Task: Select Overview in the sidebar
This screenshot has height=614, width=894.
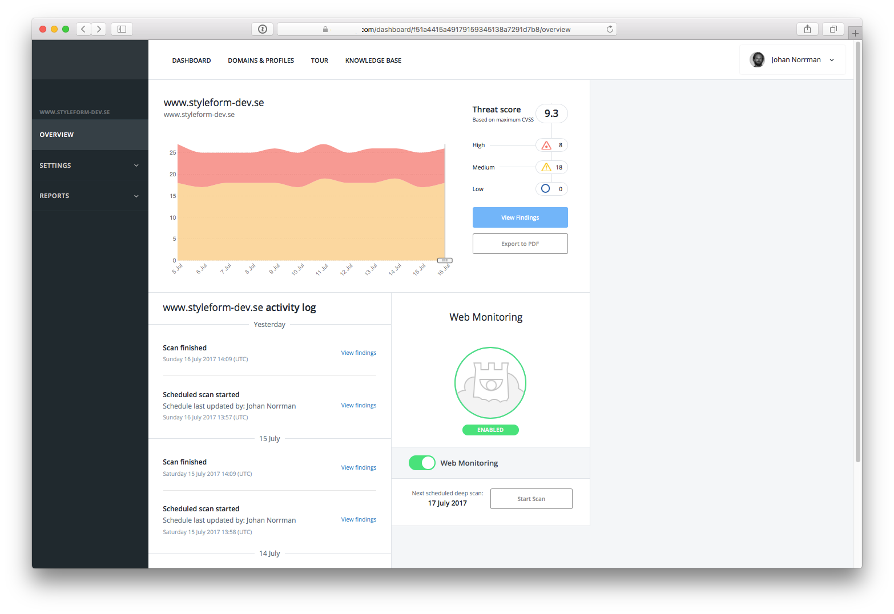Action: point(90,135)
